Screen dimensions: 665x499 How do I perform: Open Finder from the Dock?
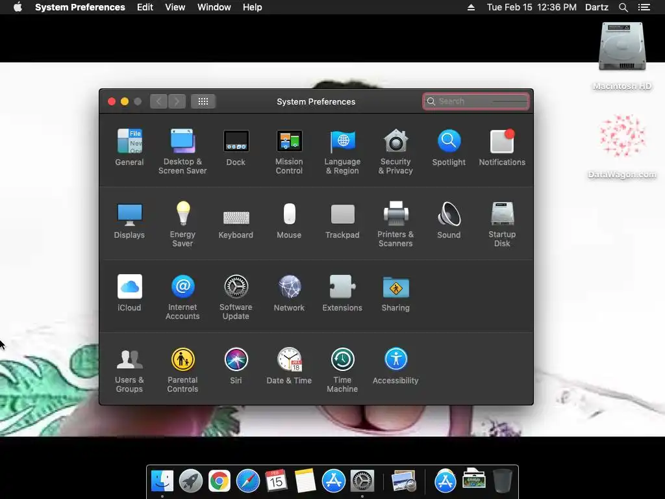162,481
